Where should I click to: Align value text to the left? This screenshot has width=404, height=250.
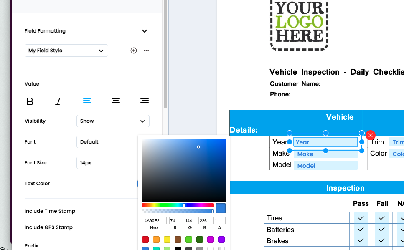tap(87, 101)
